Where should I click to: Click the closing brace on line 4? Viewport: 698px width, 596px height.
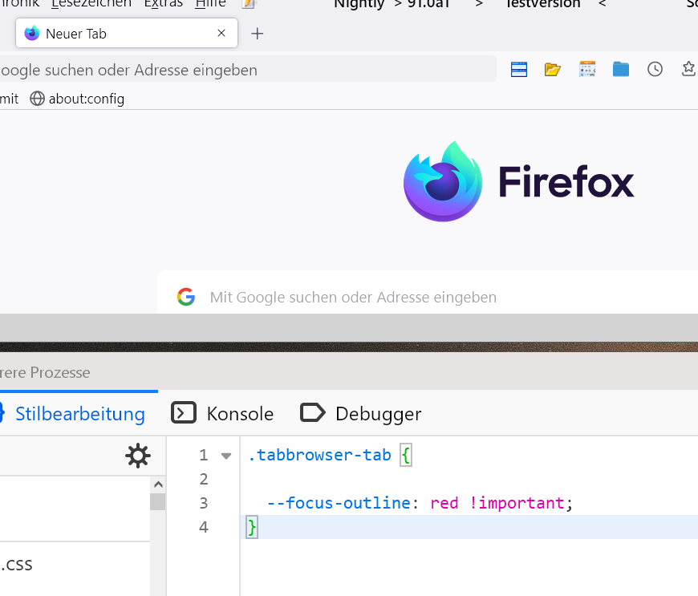pyautogui.click(x=251, y=528)
